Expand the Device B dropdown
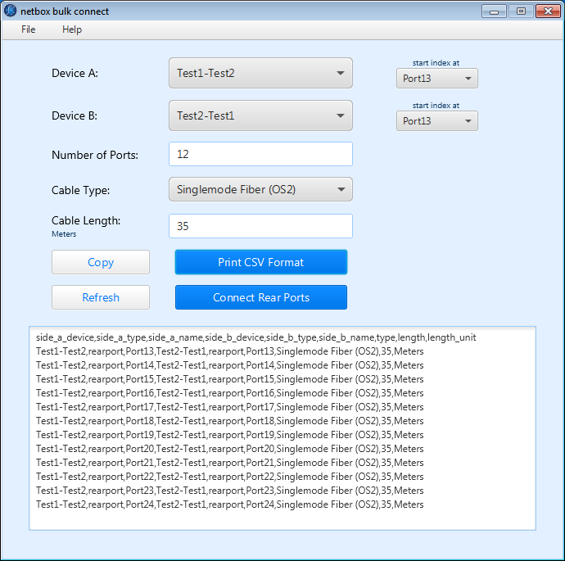This screenshot has height=561, width=565. (x=260, y=115)
